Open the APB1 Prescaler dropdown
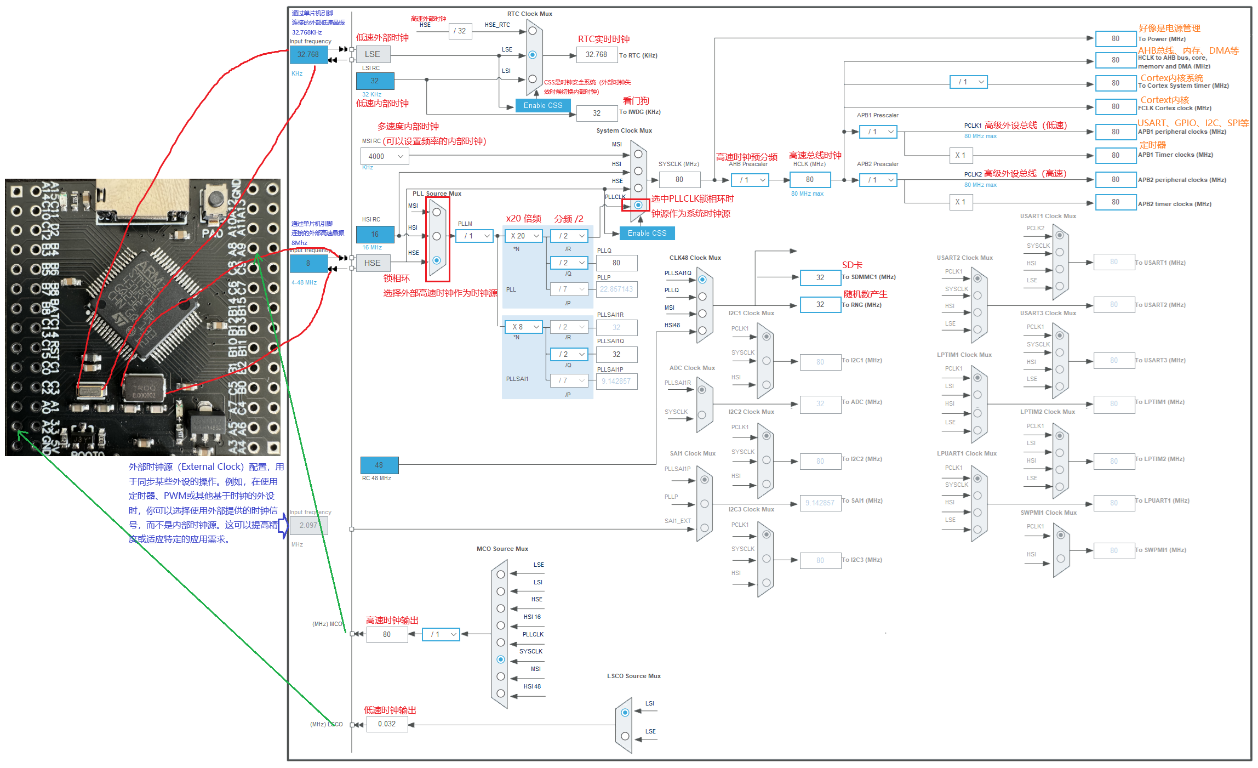The width and height of the screenshot is (1258, 768). [878, 132]
